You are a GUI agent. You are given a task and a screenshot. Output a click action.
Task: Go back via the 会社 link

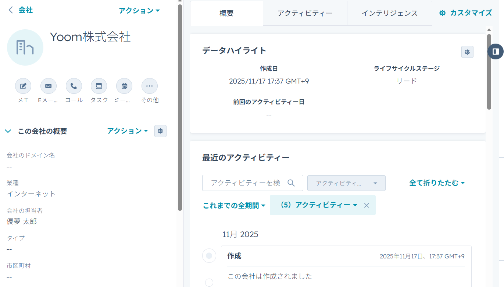click(26, 10)
